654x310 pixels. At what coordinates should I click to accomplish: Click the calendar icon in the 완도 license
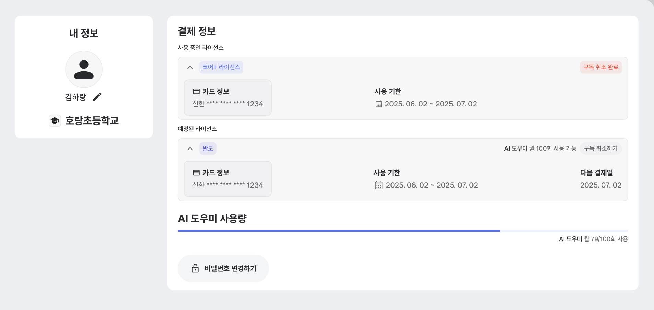pos(378,185)
